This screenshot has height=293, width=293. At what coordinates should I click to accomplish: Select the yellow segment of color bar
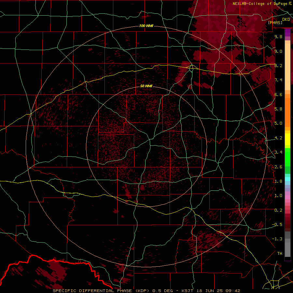click(x=287, y=139)
